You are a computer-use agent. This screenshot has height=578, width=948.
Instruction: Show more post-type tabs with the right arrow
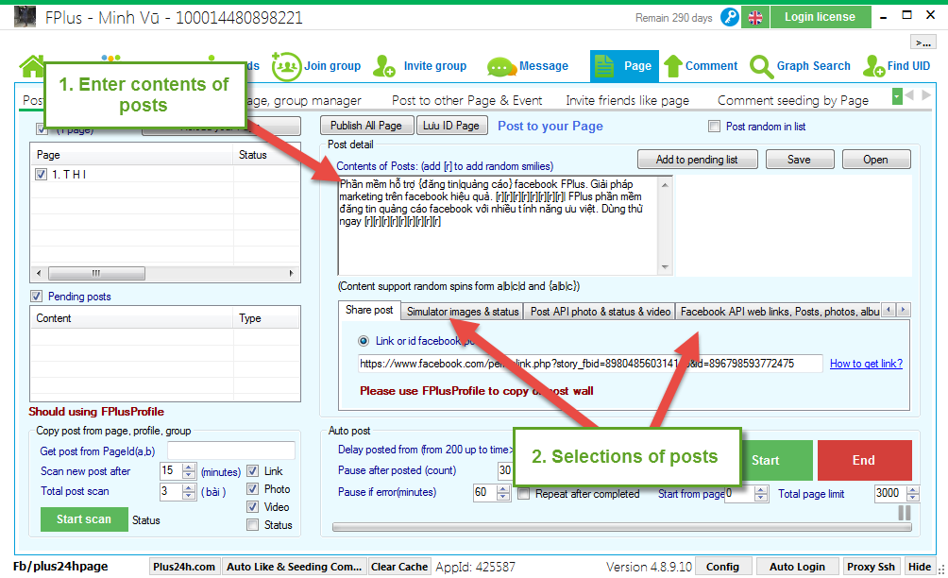coord(904,310)
